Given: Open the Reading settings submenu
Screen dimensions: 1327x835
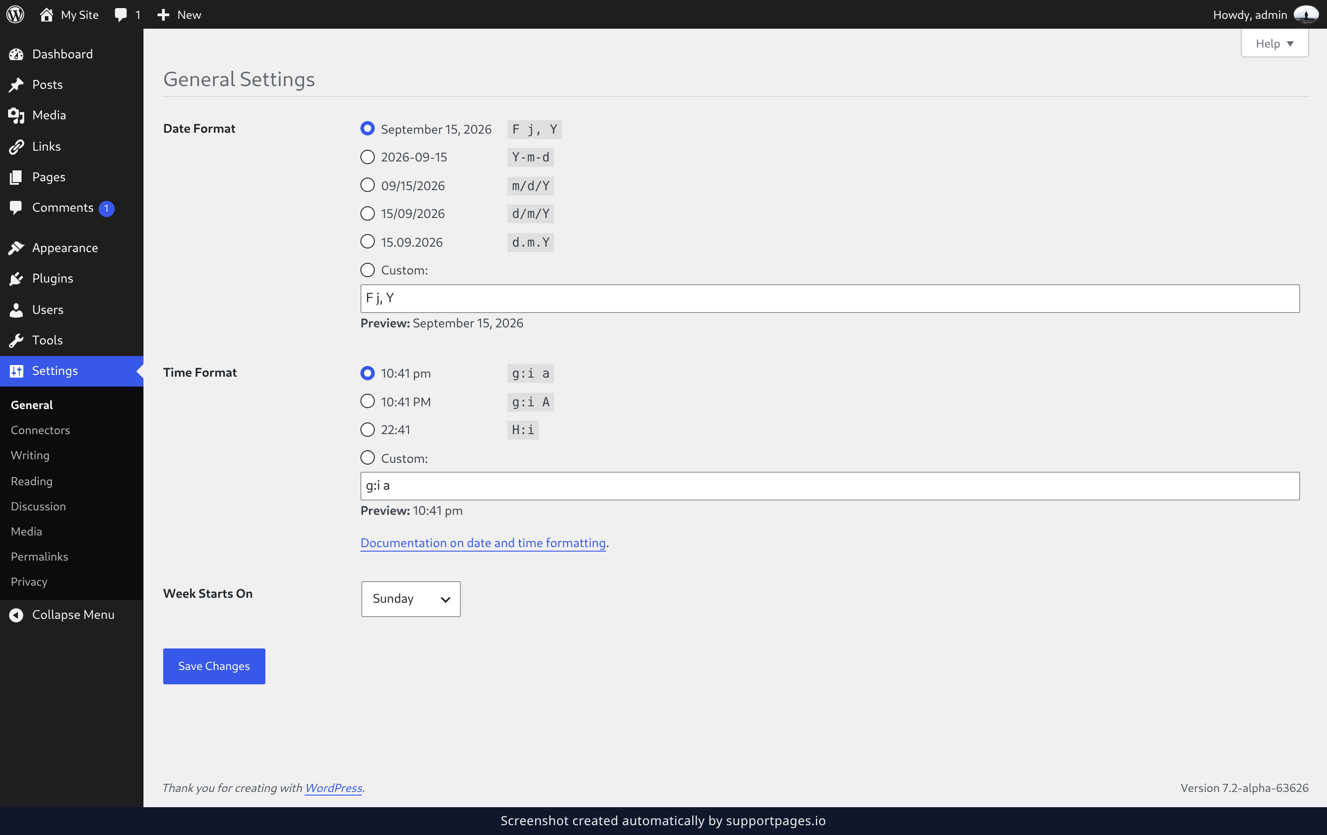Looking at the screenshot, I should (x=32, y=481).
